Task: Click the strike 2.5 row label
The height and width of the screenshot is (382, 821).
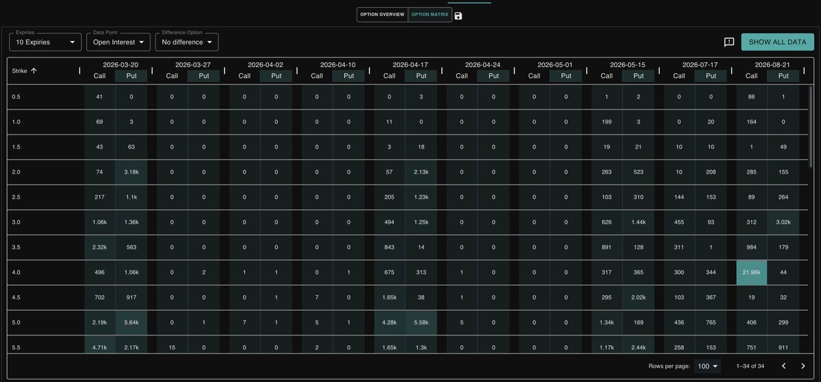Action: 17,197
